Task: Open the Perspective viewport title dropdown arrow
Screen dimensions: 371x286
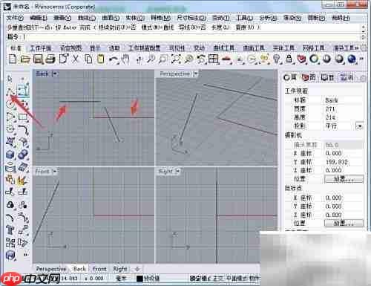Action: tap(195, 74)
